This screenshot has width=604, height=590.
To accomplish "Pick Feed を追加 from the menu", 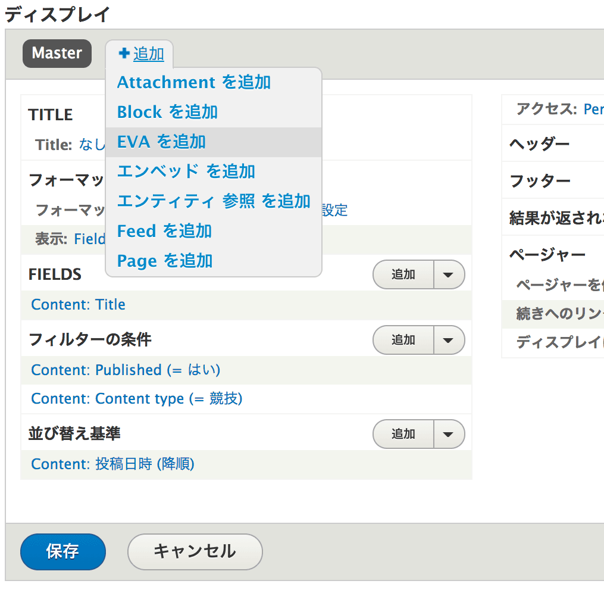I will click(164, 231).
